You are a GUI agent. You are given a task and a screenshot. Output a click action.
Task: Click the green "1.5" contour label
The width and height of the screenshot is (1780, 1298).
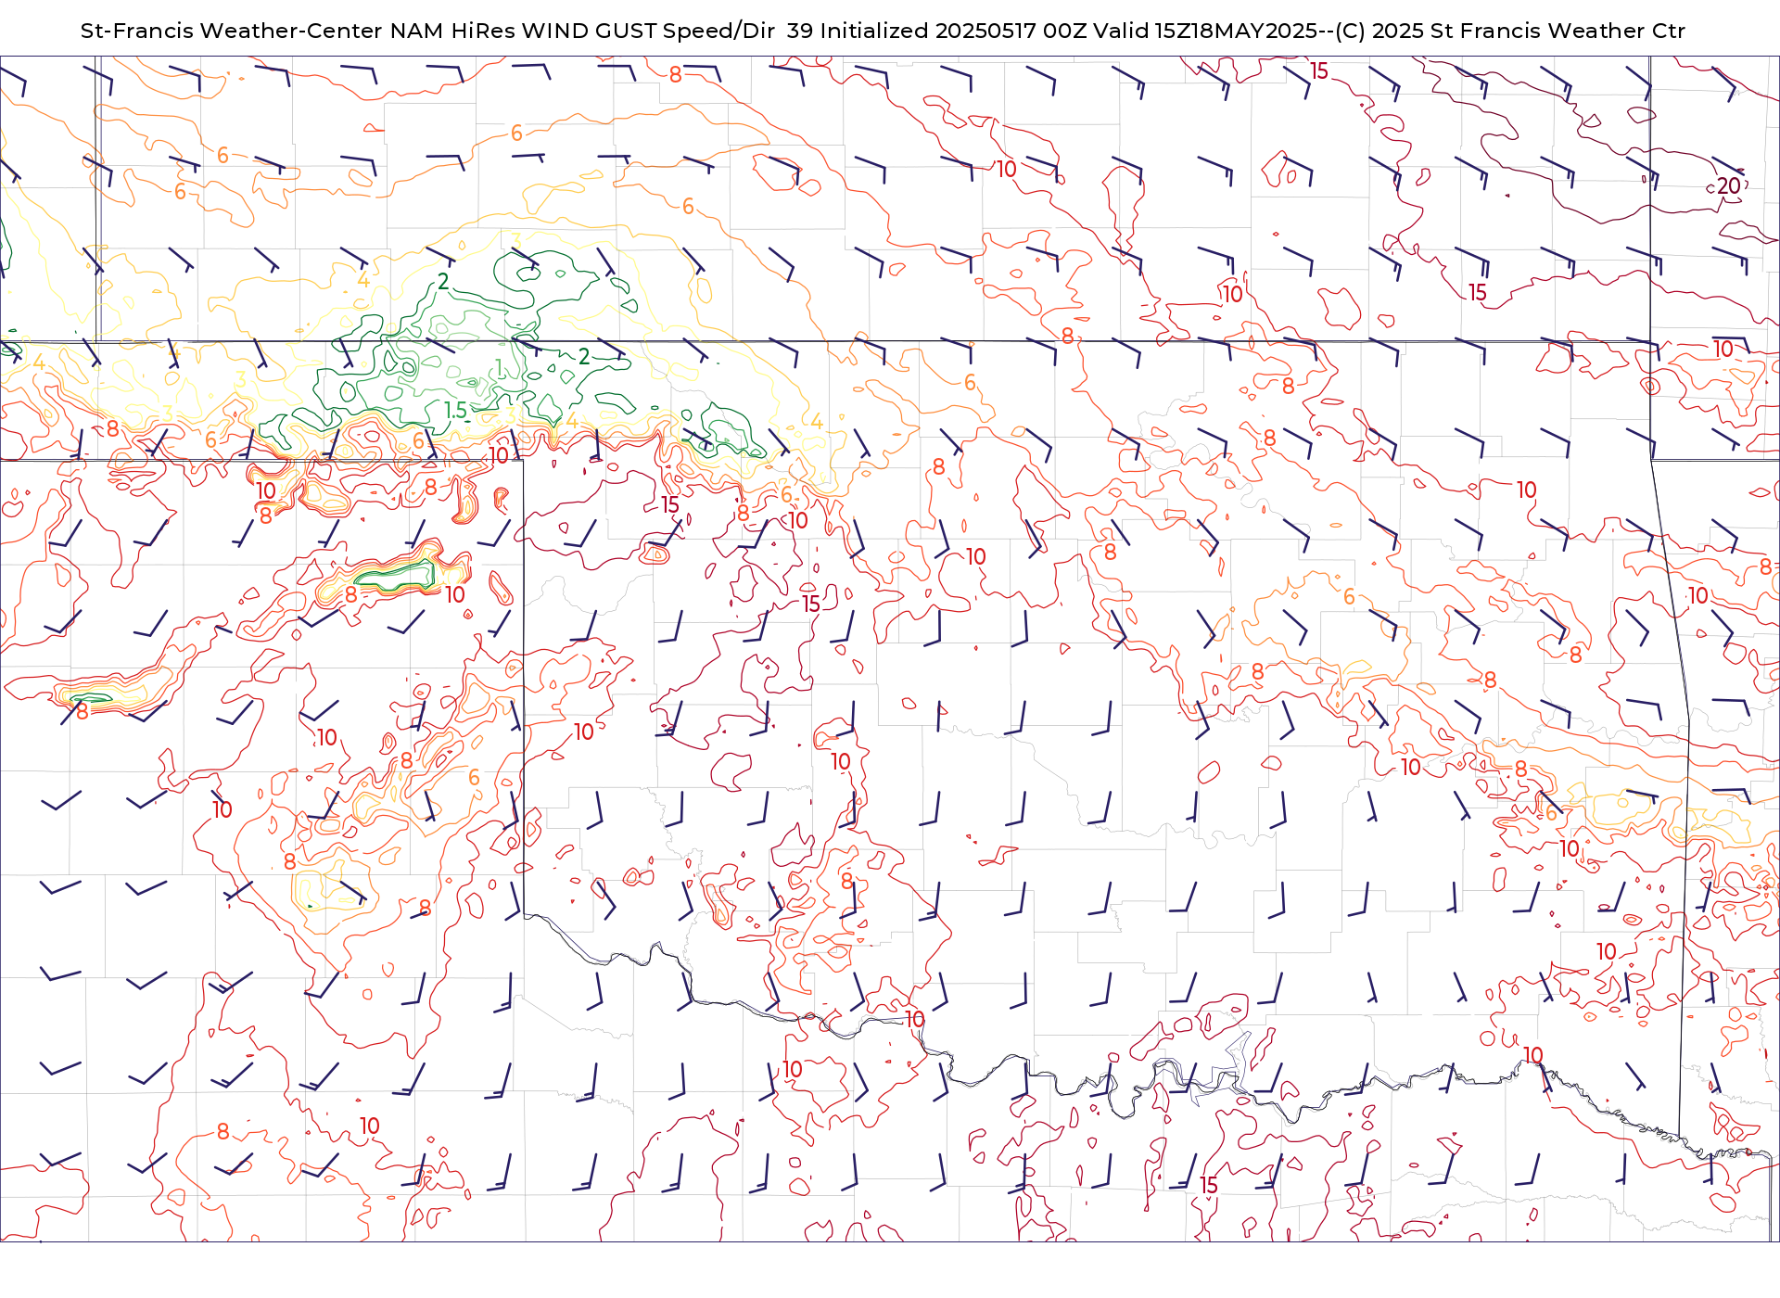[456, 410]
